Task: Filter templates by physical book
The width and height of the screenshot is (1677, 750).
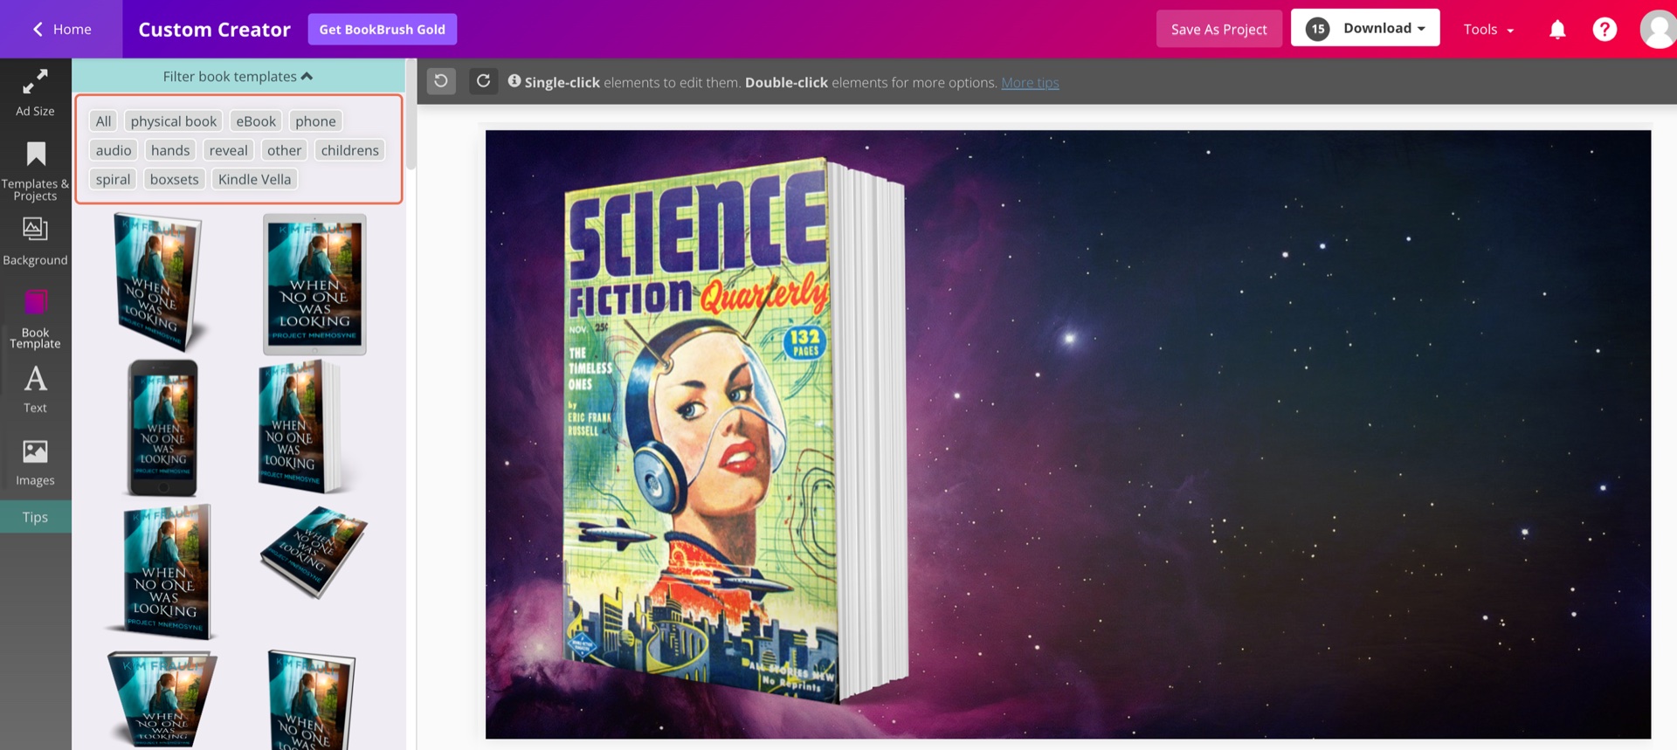Action: pos(174,120)
